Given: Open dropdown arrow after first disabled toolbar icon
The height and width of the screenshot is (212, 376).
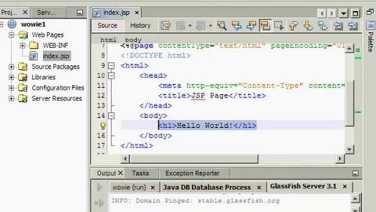Looking at the screenshot, I should pos(190,25).
